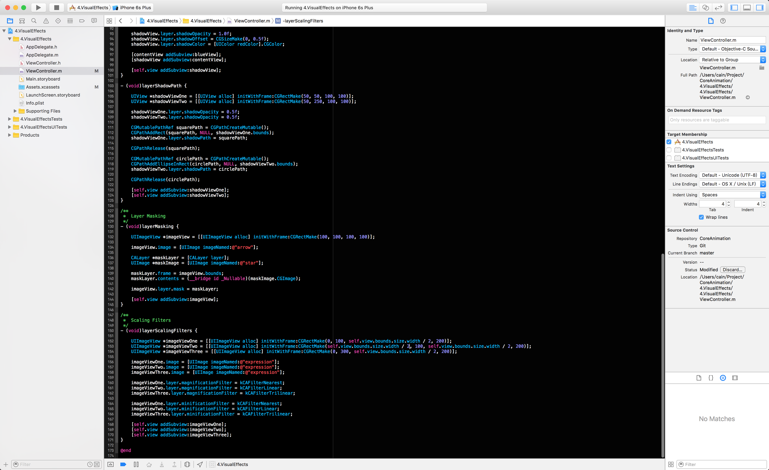Enable 4.VisualEffectsTests target membership
The image size is (769, 470).
(669, 150)
